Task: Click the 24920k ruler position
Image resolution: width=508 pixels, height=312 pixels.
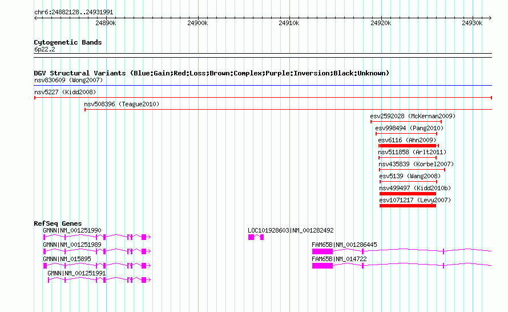Action: [381, 23]
